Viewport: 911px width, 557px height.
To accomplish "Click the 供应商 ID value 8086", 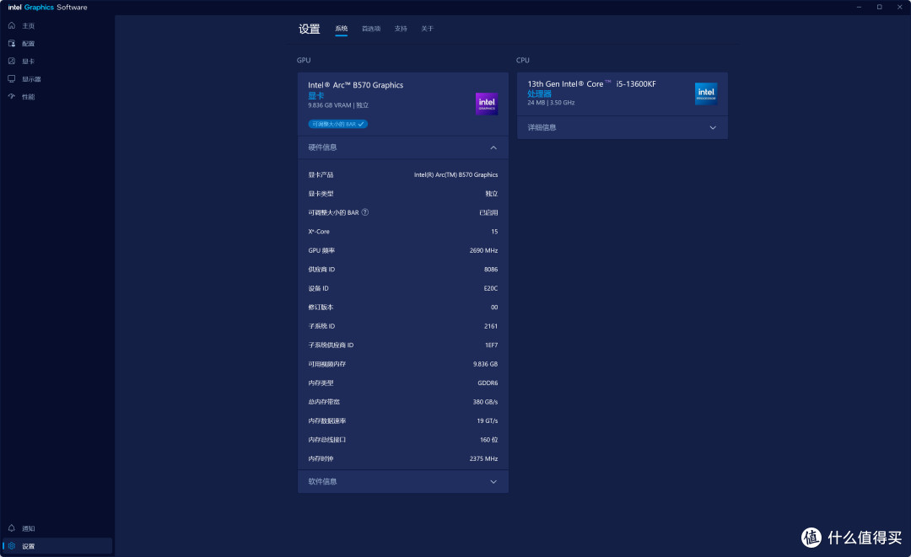I will tap(491, 269).
